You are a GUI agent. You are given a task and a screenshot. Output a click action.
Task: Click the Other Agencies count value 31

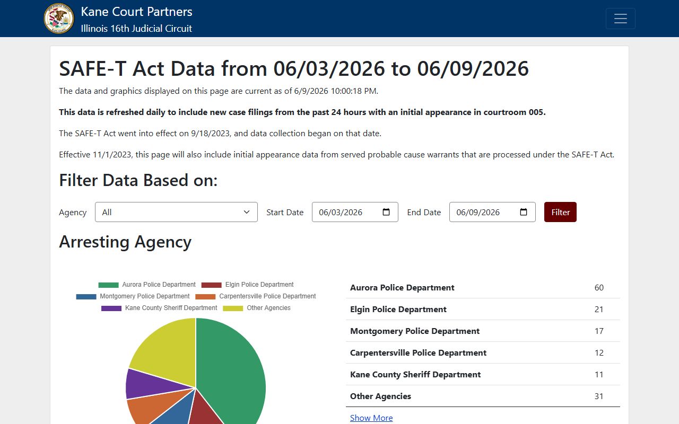point(599,396)
